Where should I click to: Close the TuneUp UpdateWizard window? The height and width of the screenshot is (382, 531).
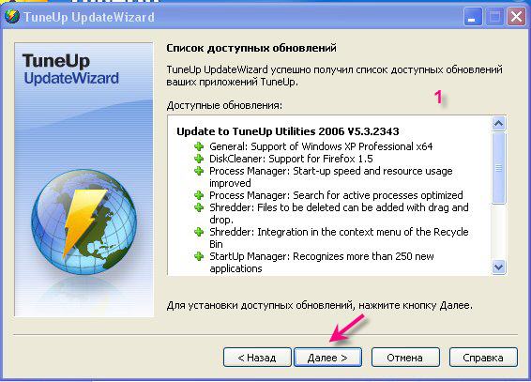[x=516, y=17]
